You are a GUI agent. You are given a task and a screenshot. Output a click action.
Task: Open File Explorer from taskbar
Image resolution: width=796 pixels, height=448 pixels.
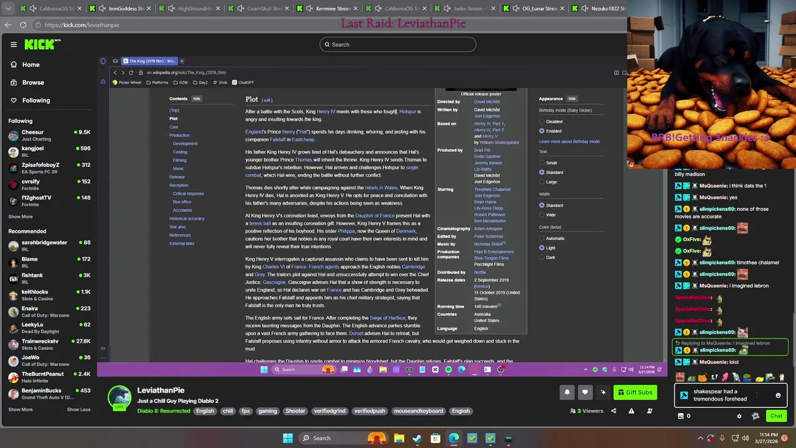(x=399, y=438)
